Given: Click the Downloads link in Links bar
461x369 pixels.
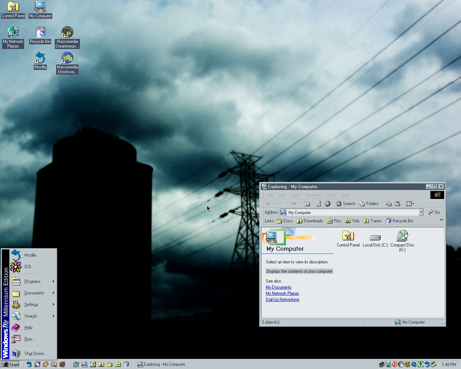Looking at the screenshot, I should coord(310,221).
